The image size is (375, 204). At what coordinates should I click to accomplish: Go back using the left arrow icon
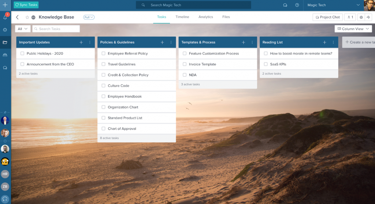pos(17,17)
